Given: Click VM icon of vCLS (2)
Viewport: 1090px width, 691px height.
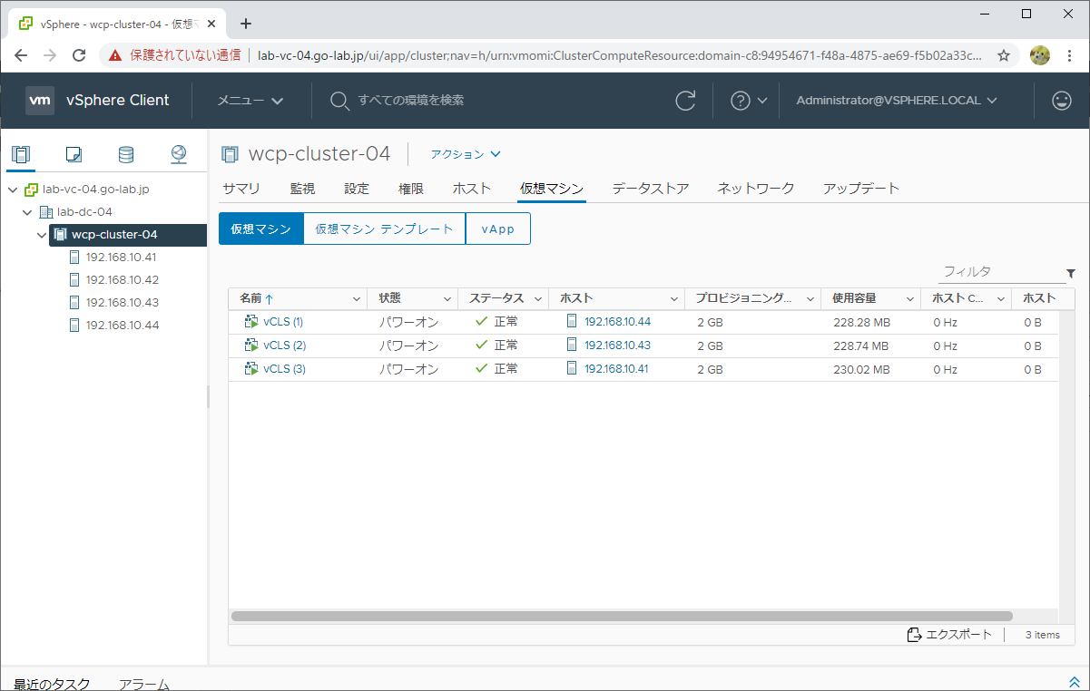Looking at the screenshot, I should coord(251,345).
